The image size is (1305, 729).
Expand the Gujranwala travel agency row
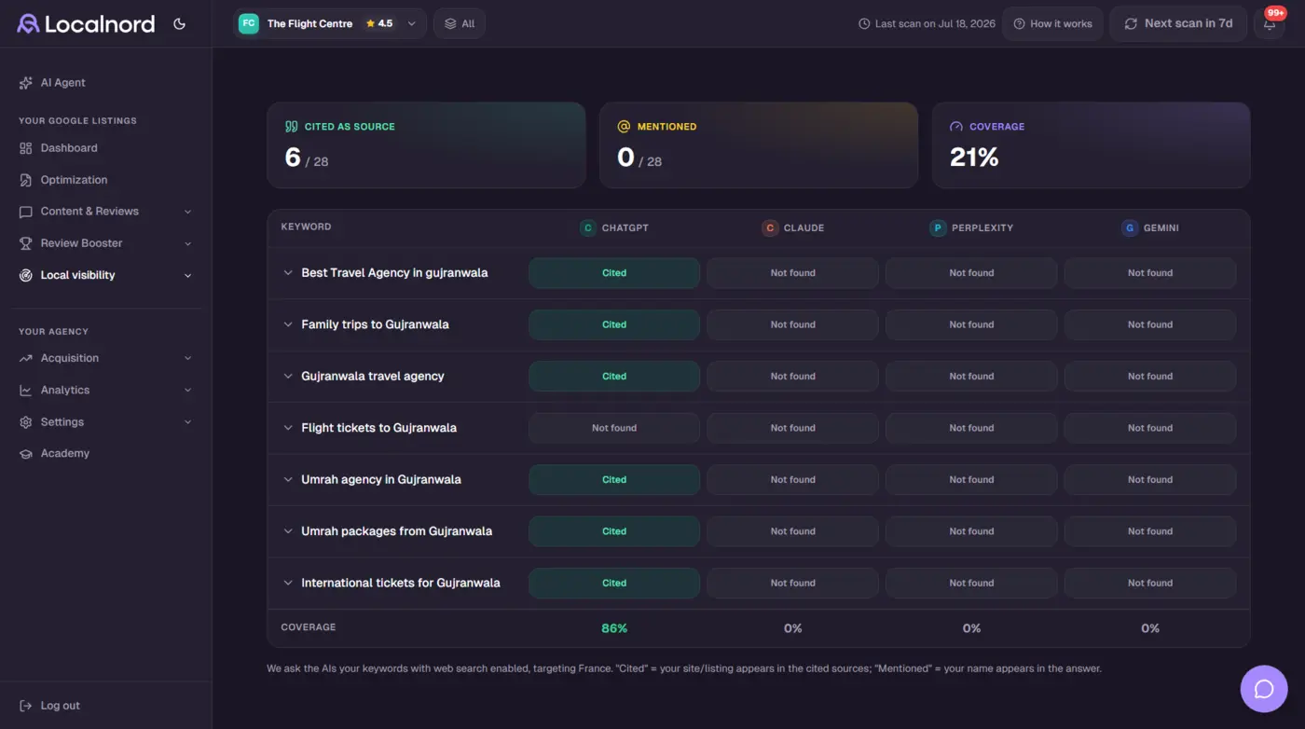tap(288, 377)
